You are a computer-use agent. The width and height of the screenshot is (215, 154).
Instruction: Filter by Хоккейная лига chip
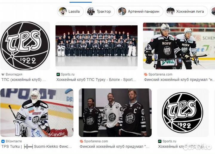point(187,11)
